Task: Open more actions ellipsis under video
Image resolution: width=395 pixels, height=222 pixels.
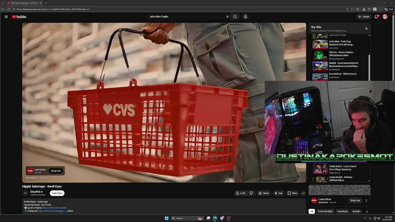Action: (x=303, y=193)
